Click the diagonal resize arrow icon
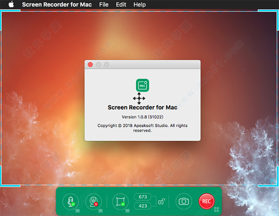279x216 pixels. click(273, 182)
